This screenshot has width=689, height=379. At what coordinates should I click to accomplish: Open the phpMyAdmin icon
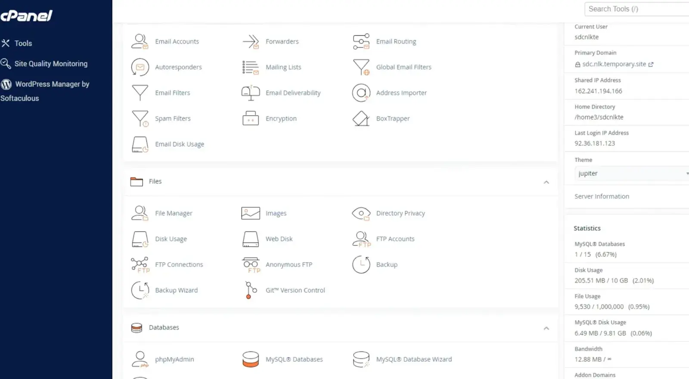click(x=140, y=359)
